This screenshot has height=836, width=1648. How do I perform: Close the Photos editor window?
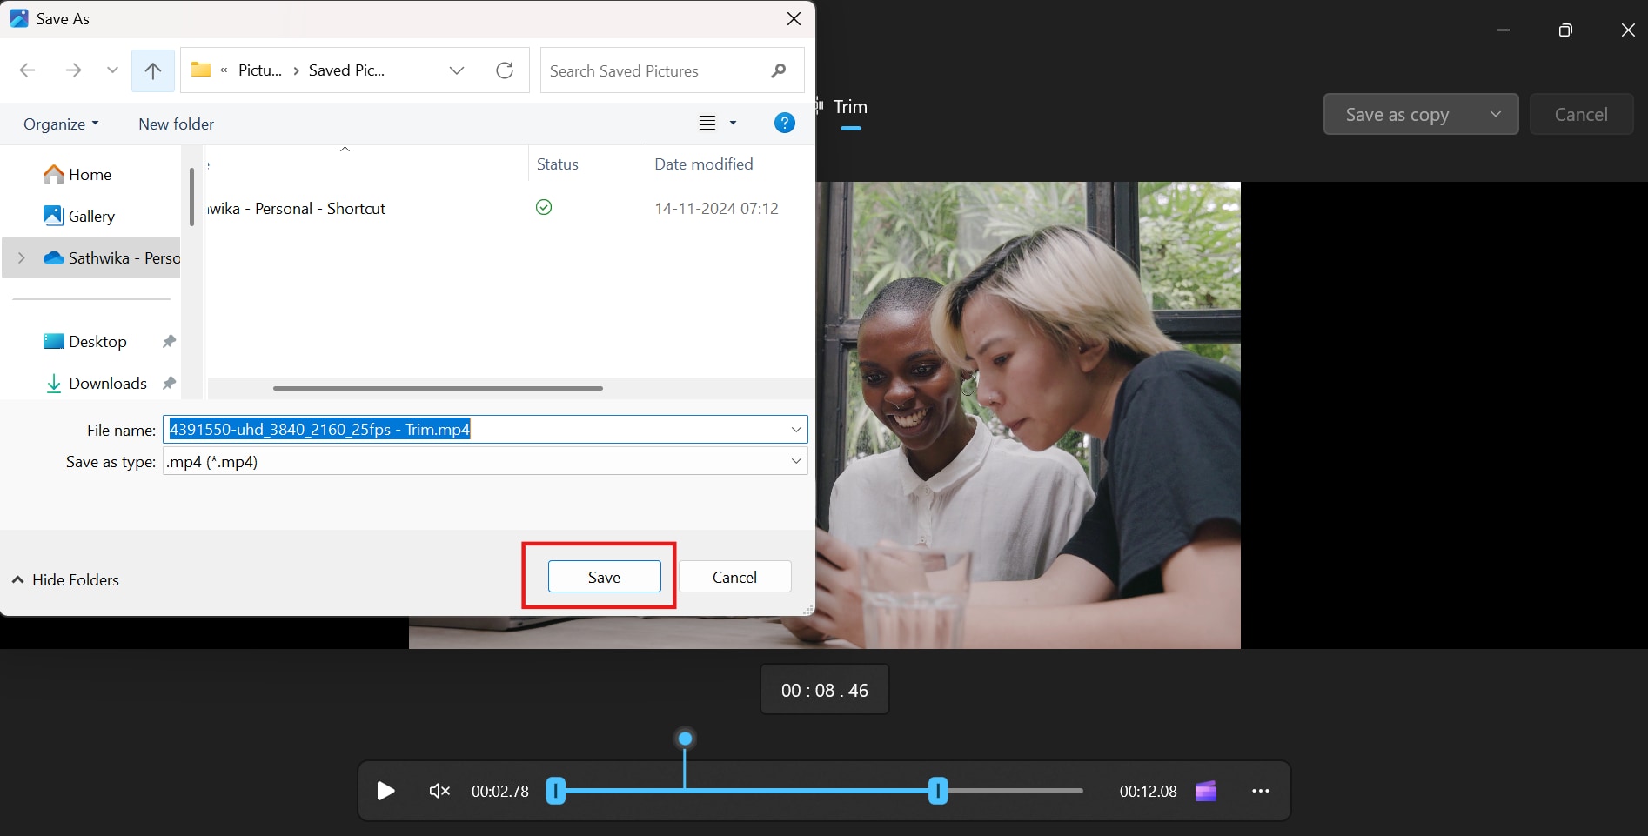click(x=1628, y=30)
